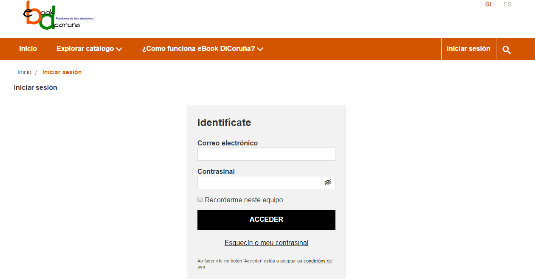Click the Inicio breadcrumb link

(x=24, y=72)
